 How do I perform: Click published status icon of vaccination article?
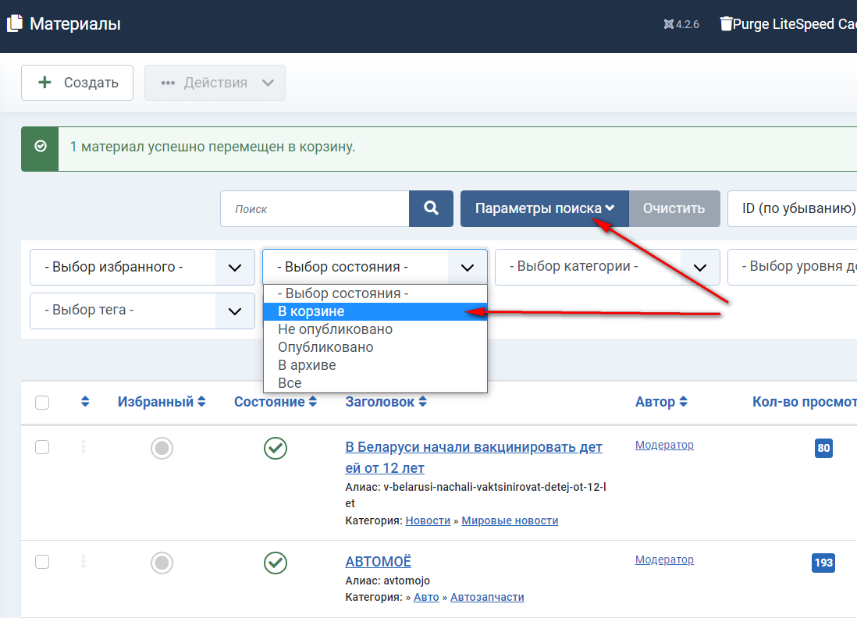coord(275,448)
